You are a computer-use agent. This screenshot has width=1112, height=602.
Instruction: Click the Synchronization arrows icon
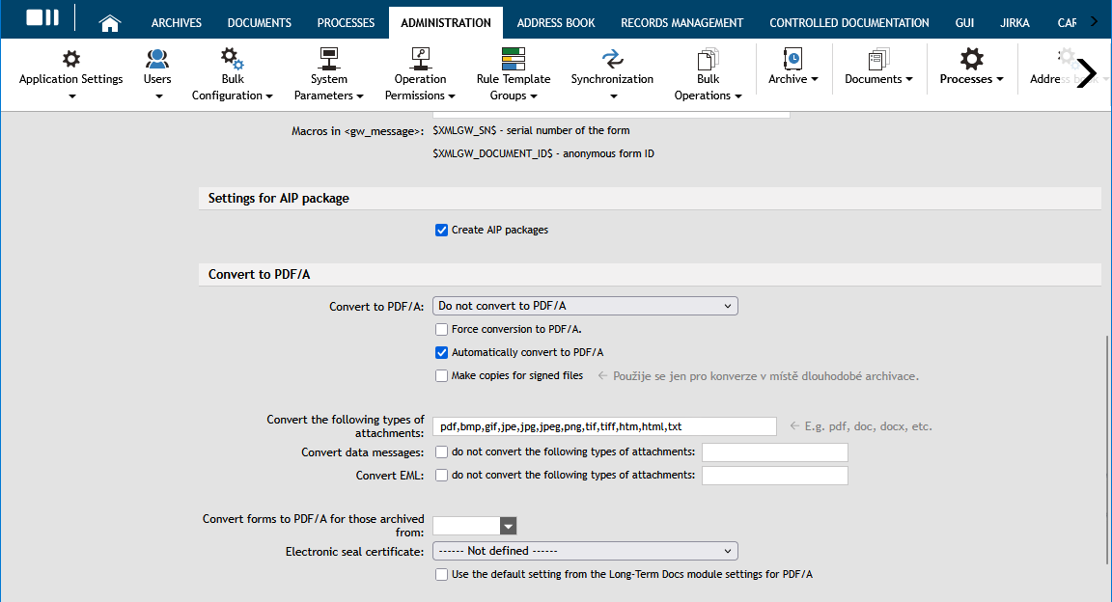612,59
